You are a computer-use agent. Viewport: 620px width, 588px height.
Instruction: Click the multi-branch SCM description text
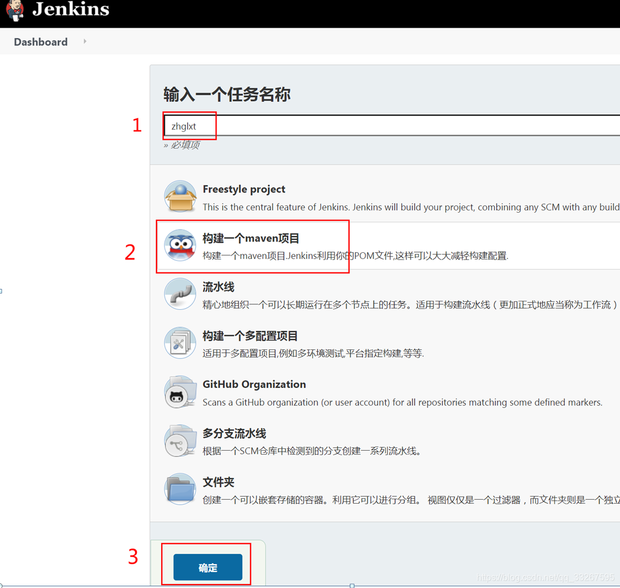[x=311, y=451]
